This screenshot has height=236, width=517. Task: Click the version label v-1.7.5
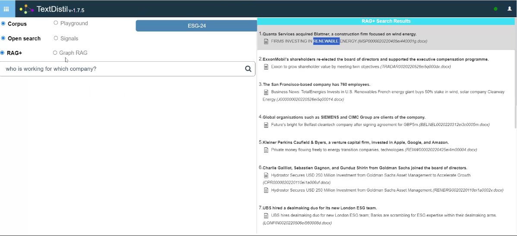[76, 10]
